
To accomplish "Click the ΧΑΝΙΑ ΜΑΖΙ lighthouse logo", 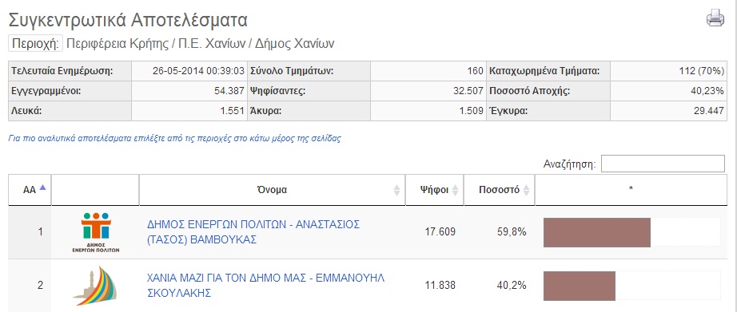I will pyautogui.click(x=95, y=286).
